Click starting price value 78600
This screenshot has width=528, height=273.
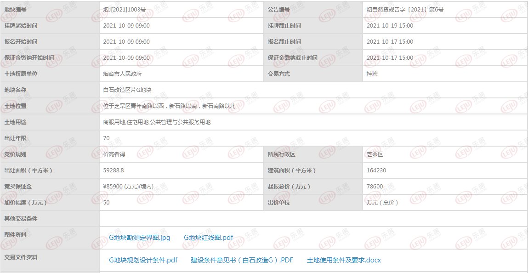click(x=375, y=187)
